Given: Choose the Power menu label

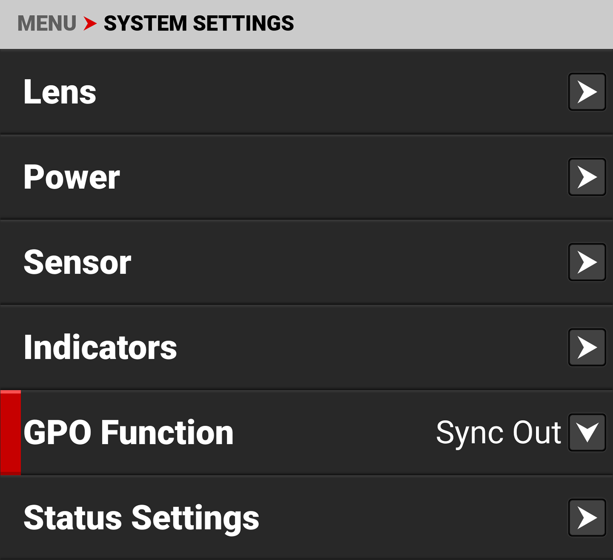Looking at the screenshot, I should (x=72, y=177).
